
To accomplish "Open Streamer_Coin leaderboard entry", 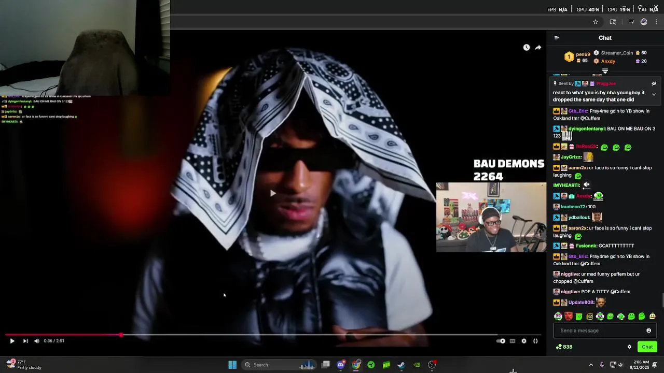I will [617, 53].
